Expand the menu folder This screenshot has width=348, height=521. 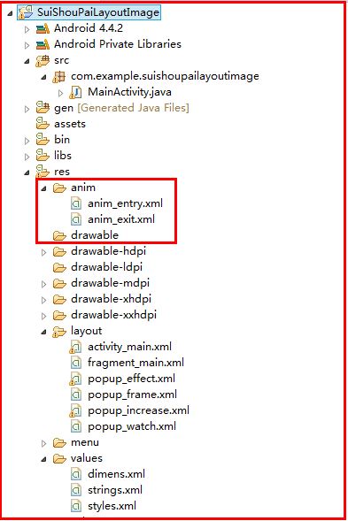click(x=43, y=443)
